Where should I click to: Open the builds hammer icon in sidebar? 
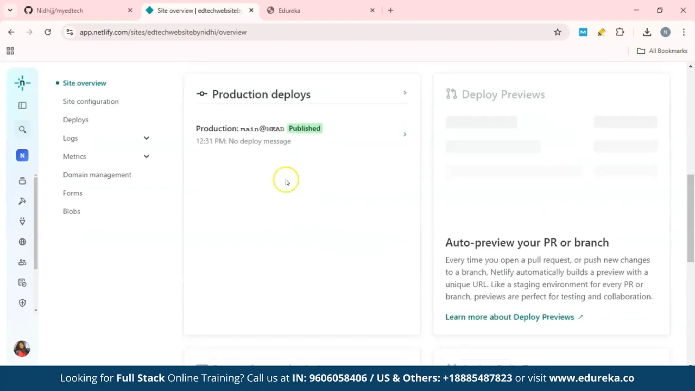[x=22, y=201]
